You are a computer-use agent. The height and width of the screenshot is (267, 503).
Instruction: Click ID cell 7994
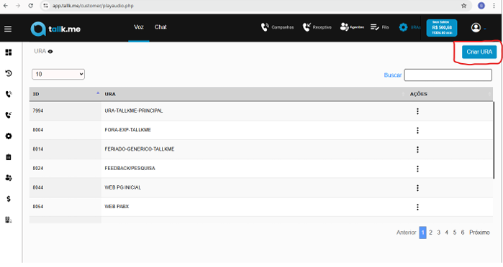coord(38,111)
